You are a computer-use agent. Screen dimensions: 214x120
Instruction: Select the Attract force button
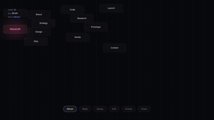[70, 109]
